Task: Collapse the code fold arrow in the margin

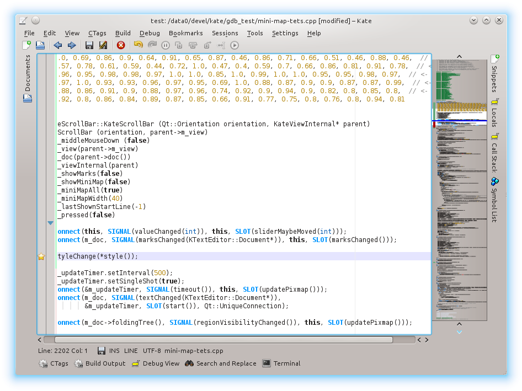Action: pyautogui.click(x=50, y=223)
